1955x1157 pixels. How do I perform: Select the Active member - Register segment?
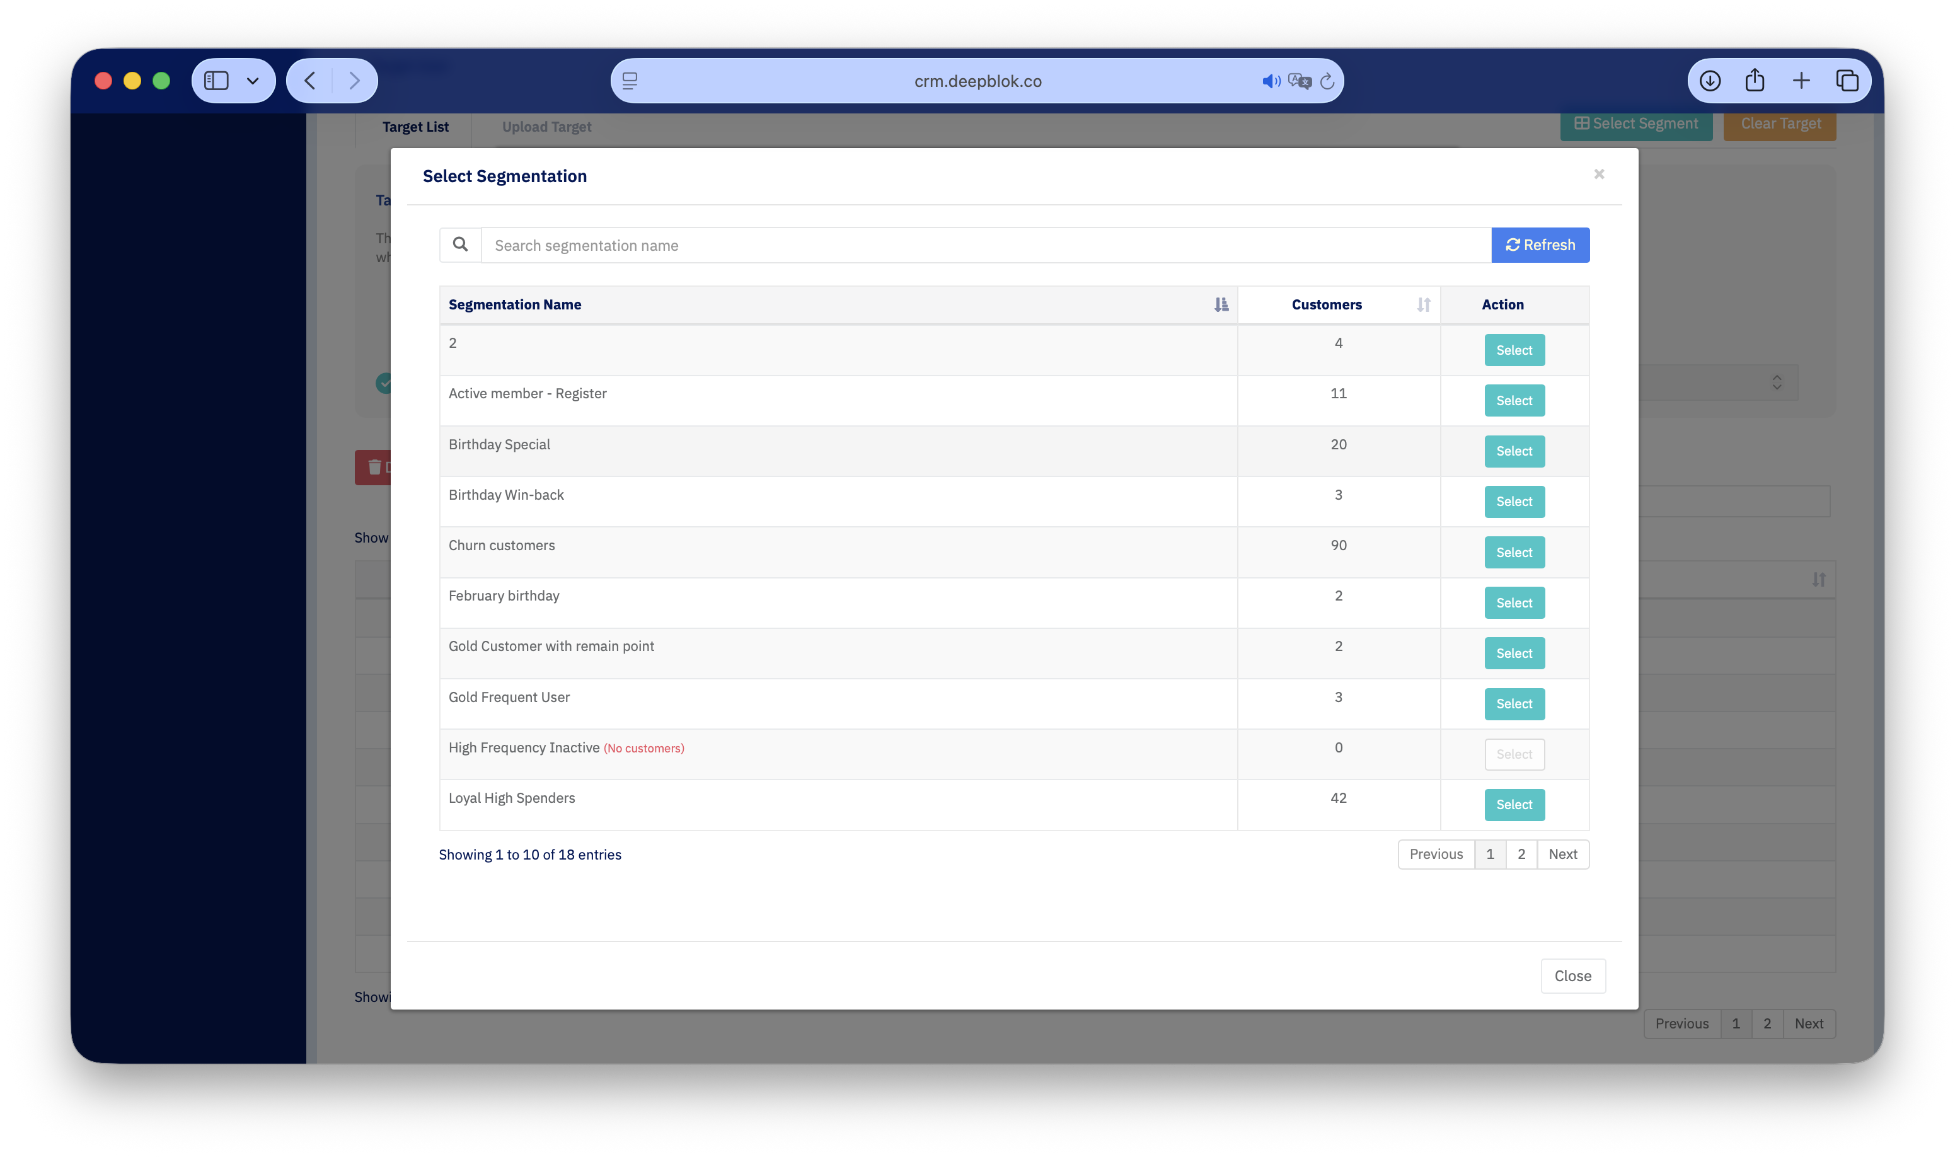point(1514,401)
